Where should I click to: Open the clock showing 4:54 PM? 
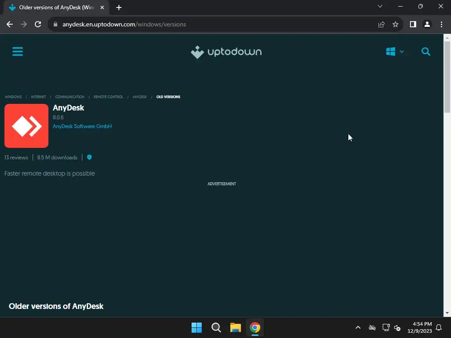point(420,327)
